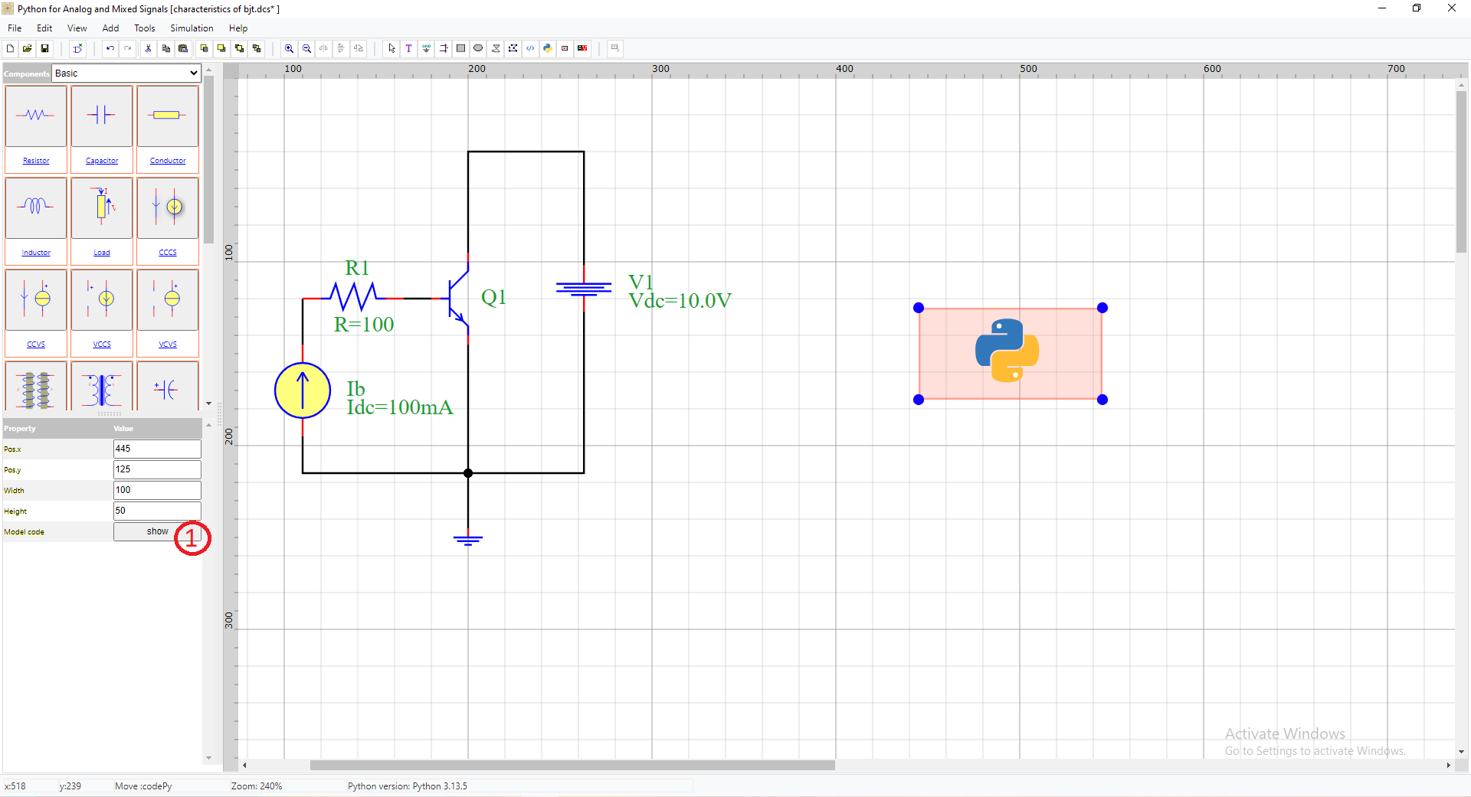Viewport: 1471px width, 797px height.
Task: Click the 'Zoom: 240%' status bar text
Action: click(x=257, y=786)
